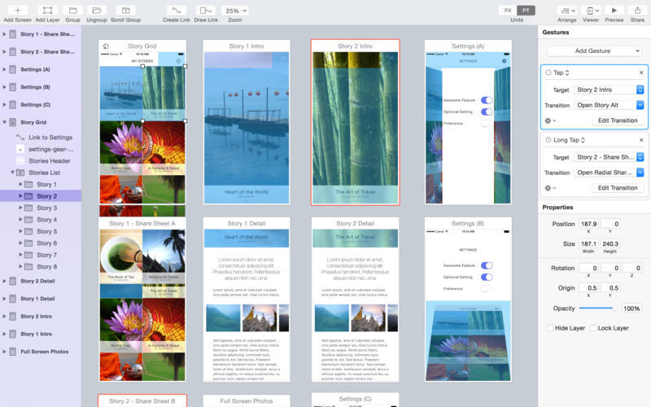
Task: Enable the Hide Layer checkbox
Action: pos(551,328)
